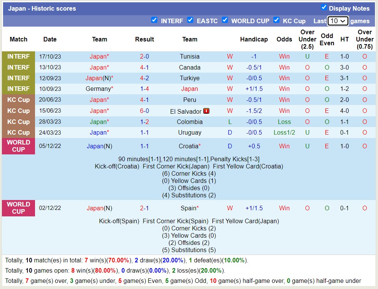The height and width of the screenshot is (289, 378).
Task: Click the WORLD CUP label for 05/12/22
Action: 18,146
